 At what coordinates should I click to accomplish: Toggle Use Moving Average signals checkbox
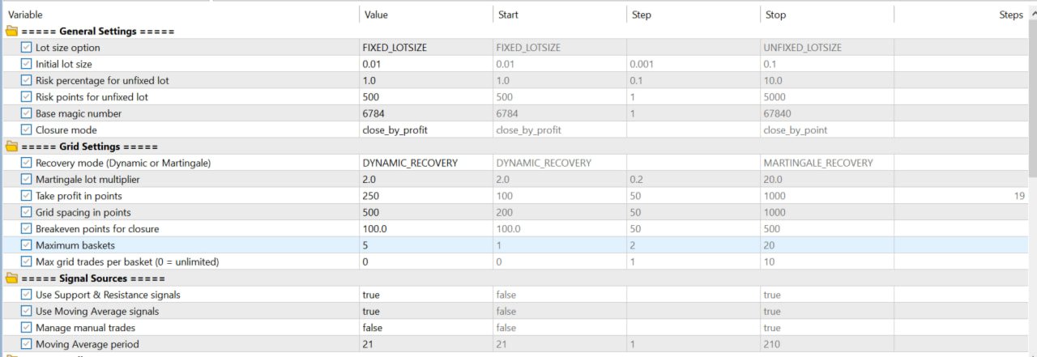(x=27, y=312)
